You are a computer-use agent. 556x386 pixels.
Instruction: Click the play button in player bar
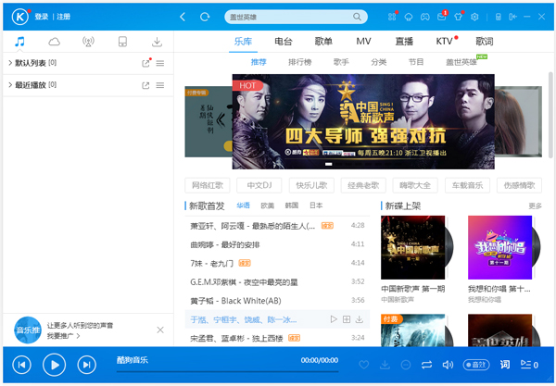point(55,365)
